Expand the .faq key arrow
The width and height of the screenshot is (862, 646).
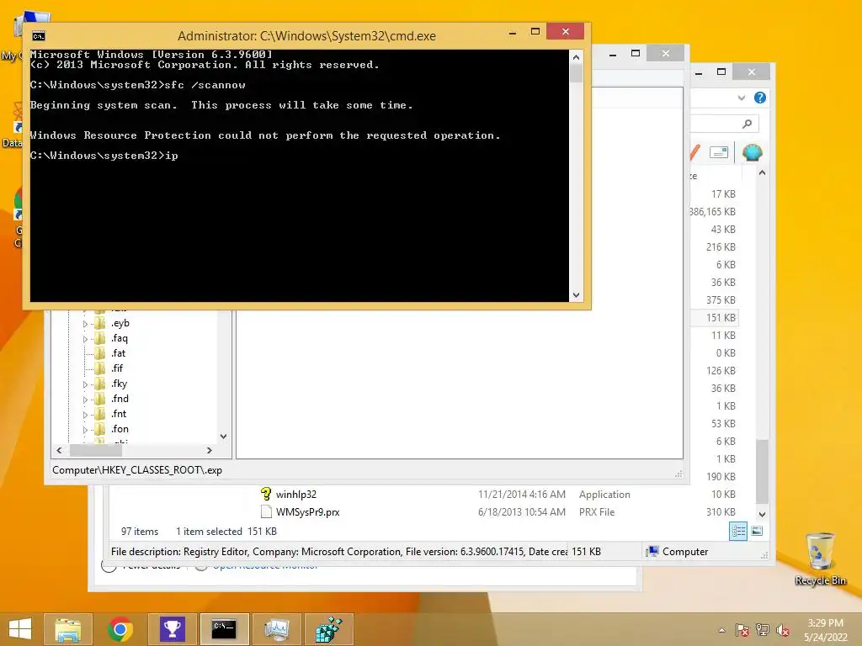85,340
